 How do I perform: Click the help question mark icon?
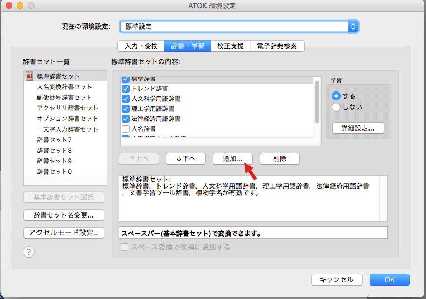click(x=29, y=252)
